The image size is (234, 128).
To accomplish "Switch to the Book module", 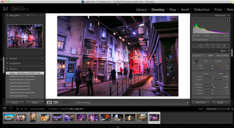I will click(185, 10).
